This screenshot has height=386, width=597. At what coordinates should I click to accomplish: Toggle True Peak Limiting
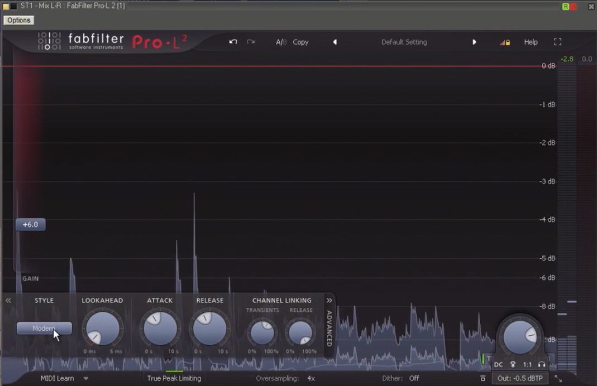pyautogui.click(x=174, y=378)
